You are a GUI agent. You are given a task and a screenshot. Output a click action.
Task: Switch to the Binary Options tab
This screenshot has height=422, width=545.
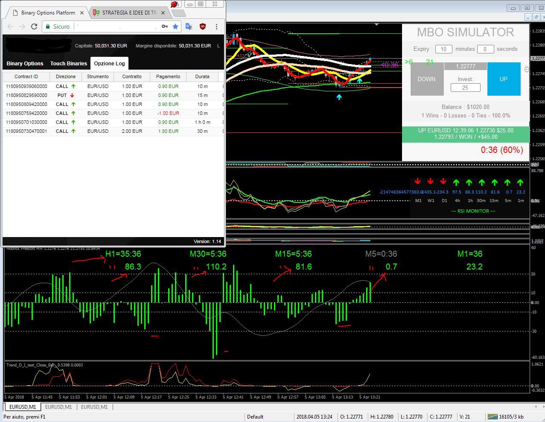25,64
